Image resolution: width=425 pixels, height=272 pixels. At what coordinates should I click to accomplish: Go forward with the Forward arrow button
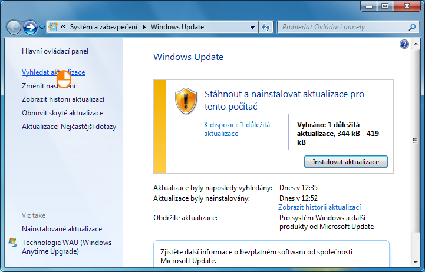pos(30,27)
